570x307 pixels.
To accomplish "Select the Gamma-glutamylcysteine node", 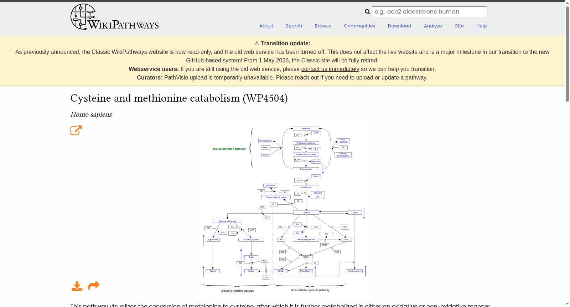I will point(276,197).
